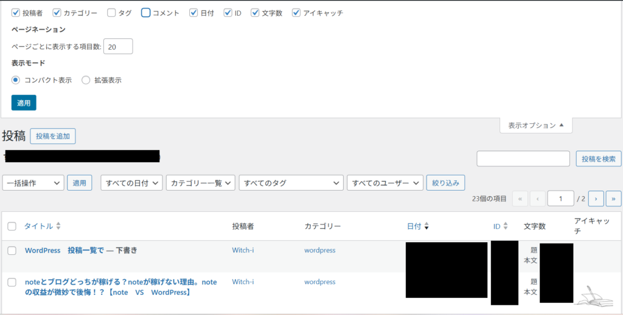Click the sort arrows beside タイトル
Image resolution: width=623 pixels, height=315 pixels.
pyautogui.click(x=58, y=226)
